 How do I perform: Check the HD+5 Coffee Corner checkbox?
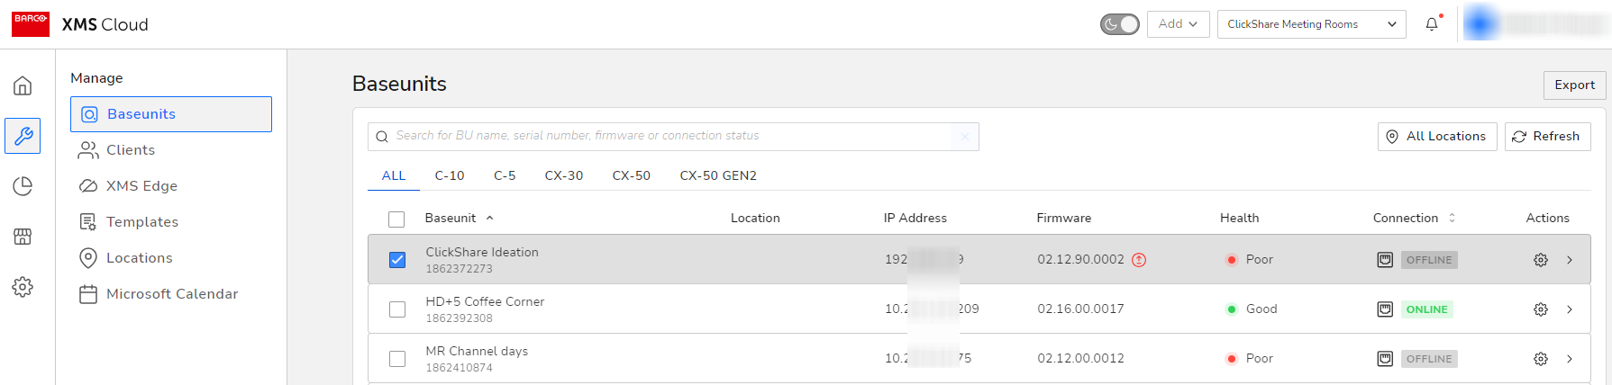[397, 309]
